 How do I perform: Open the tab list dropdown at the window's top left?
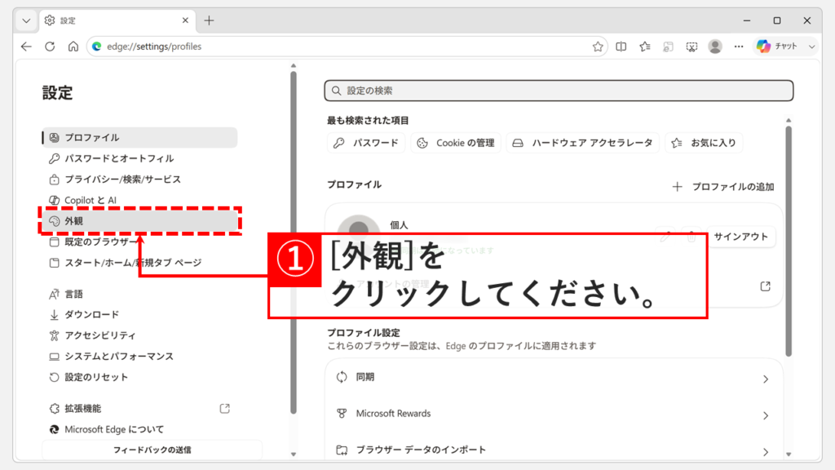[x=26, y=20]
